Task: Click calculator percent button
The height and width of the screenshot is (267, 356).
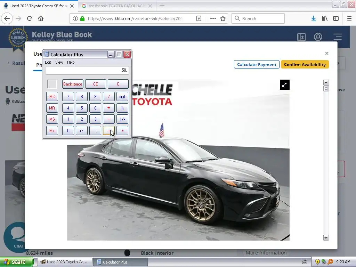Action: [x=122, y=108]
